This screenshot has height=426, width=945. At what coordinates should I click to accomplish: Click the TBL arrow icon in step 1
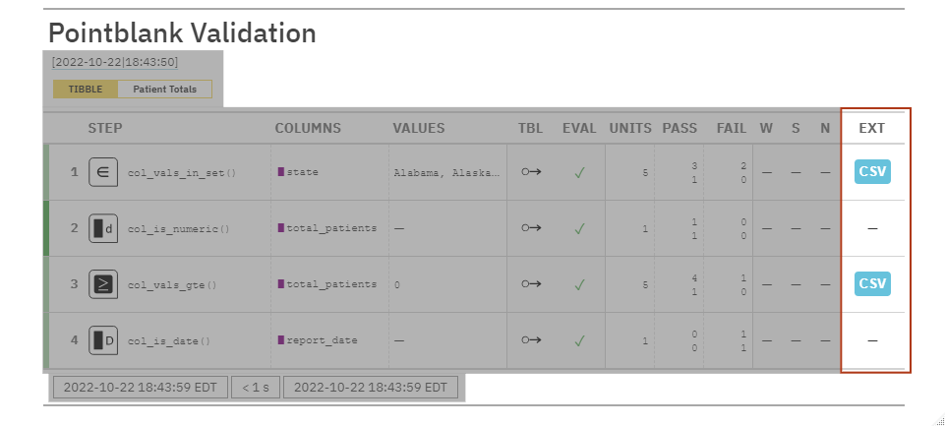pyautogui.click(x=531, y=172)
